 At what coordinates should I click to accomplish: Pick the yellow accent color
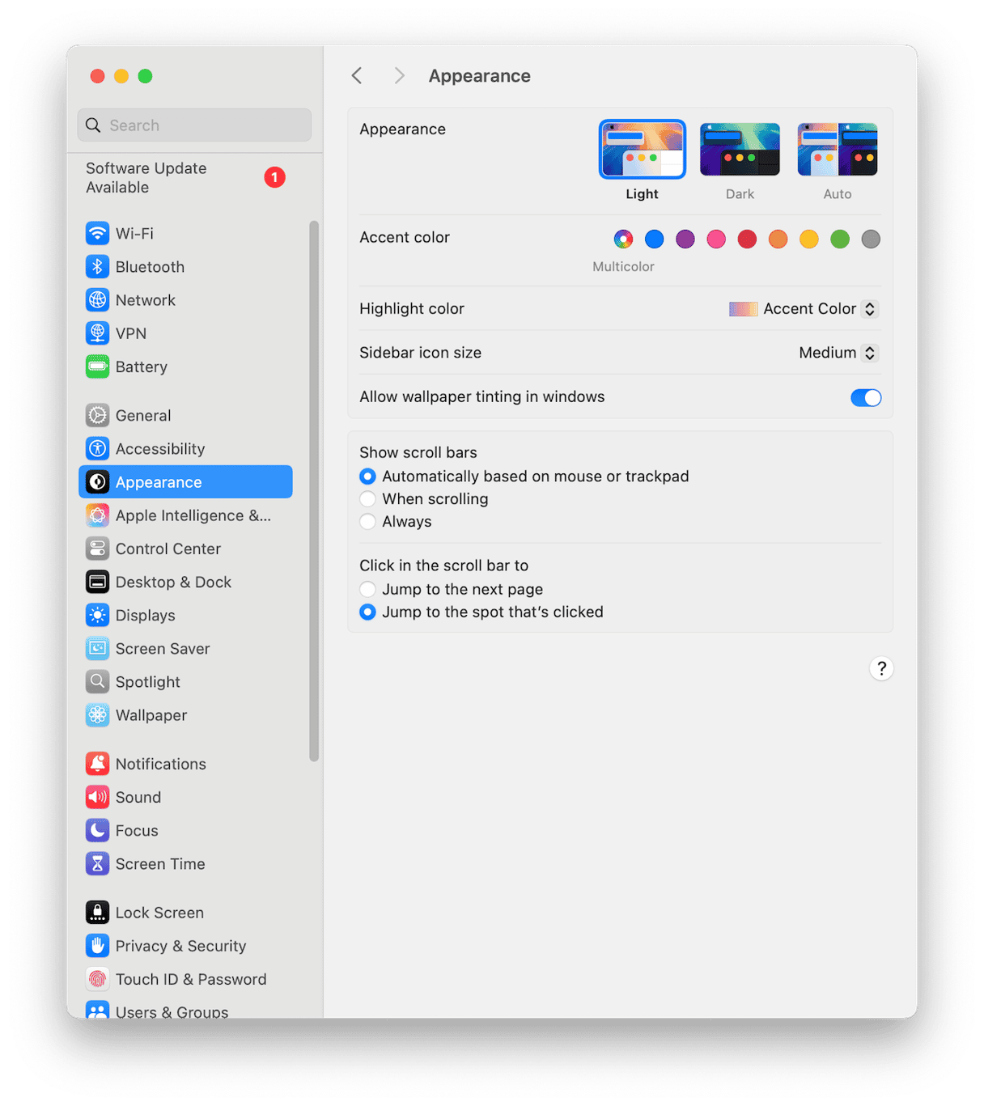coord(809,239)
